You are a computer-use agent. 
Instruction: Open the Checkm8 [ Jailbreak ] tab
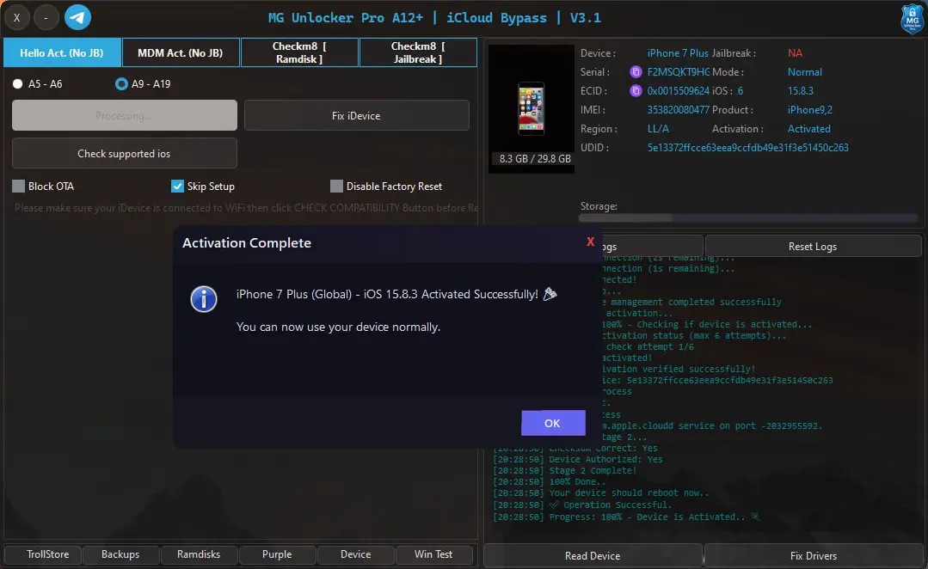pos(418,52)
